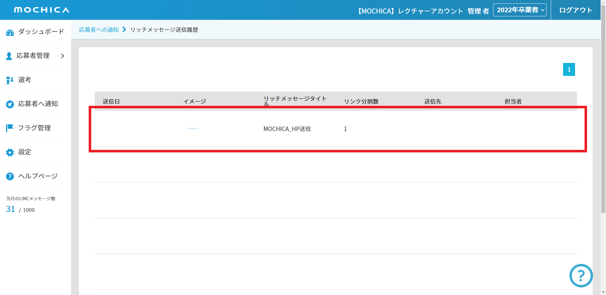Follow the 応募者への通知 breadcrumb link
The height and width of the screenshot is (295, 606).
click(x=99, y=30)
